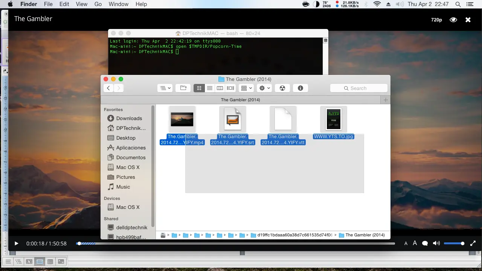Click the Burn toolbar icon
The height and width of the screenshot is (271, 482).
(x=282, y=88)
